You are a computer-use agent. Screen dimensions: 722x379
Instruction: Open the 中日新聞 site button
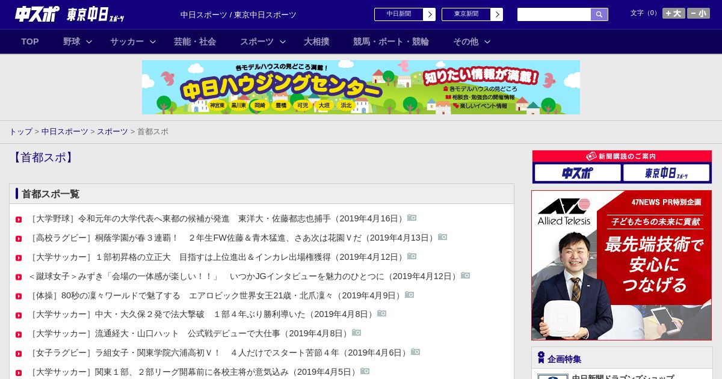tap(399, 14)
